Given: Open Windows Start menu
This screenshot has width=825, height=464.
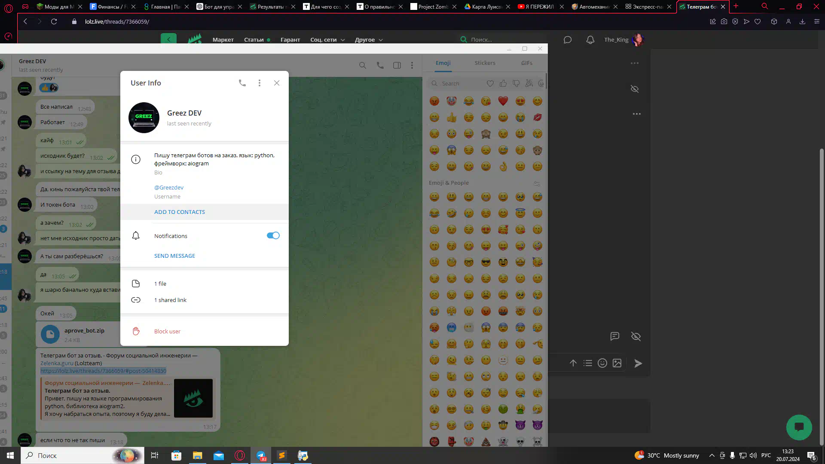Looking at the screenshot, I should (10, 455).
